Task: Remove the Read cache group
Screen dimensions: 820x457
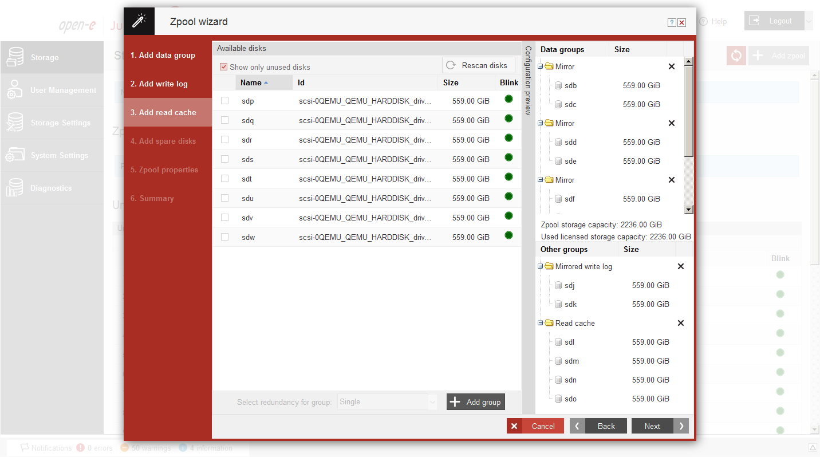Action: click(x=681, y=323)
